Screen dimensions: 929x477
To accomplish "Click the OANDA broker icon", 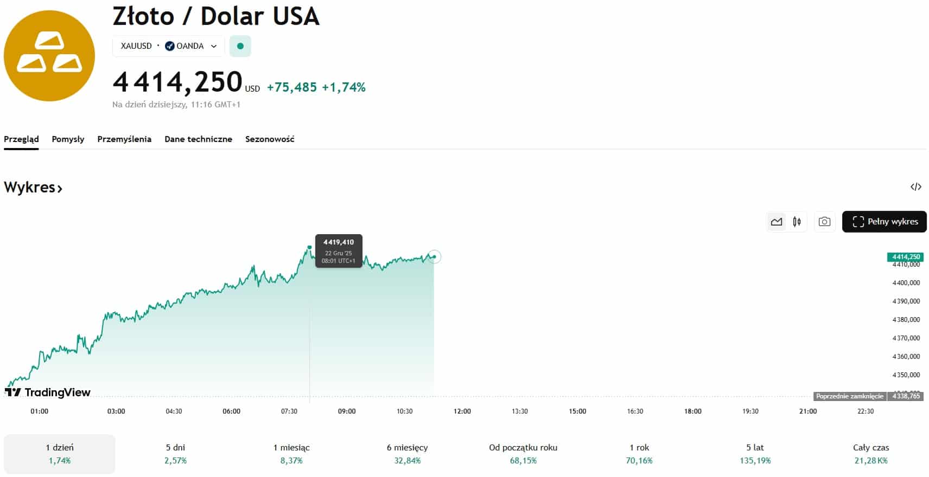I will [x=170, y=46].
